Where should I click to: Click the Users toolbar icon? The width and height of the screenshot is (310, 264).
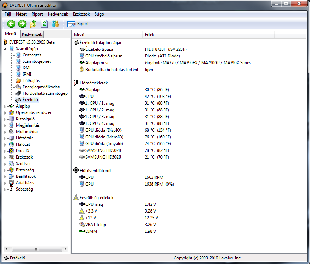pyautogui.click(x=56, y=23)
